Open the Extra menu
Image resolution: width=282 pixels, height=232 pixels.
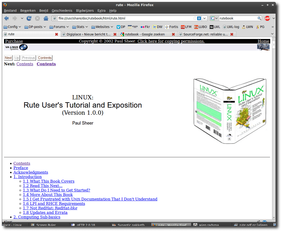click(x=101, y=11)
